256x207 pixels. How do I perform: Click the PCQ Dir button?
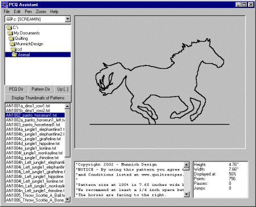[16, 89]
